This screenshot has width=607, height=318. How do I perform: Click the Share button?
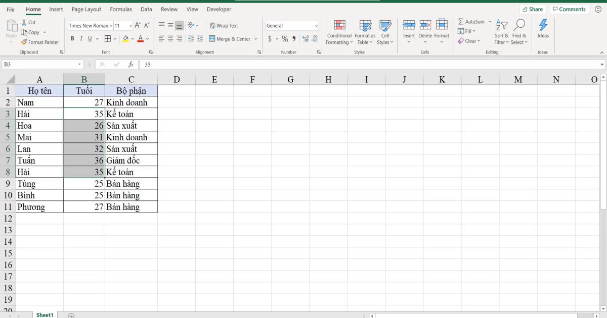(533, 9)
